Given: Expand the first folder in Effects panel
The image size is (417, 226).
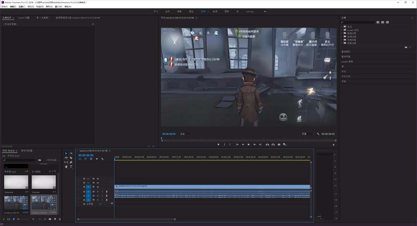Looking at the screenshot, I should click(342, 27).
